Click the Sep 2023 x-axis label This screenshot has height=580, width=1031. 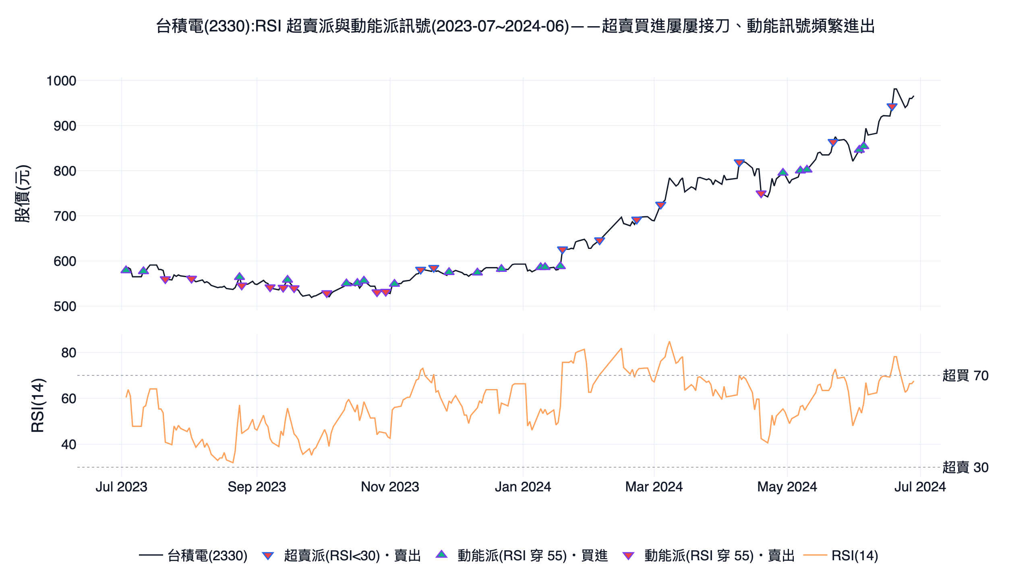click(257, 487)
